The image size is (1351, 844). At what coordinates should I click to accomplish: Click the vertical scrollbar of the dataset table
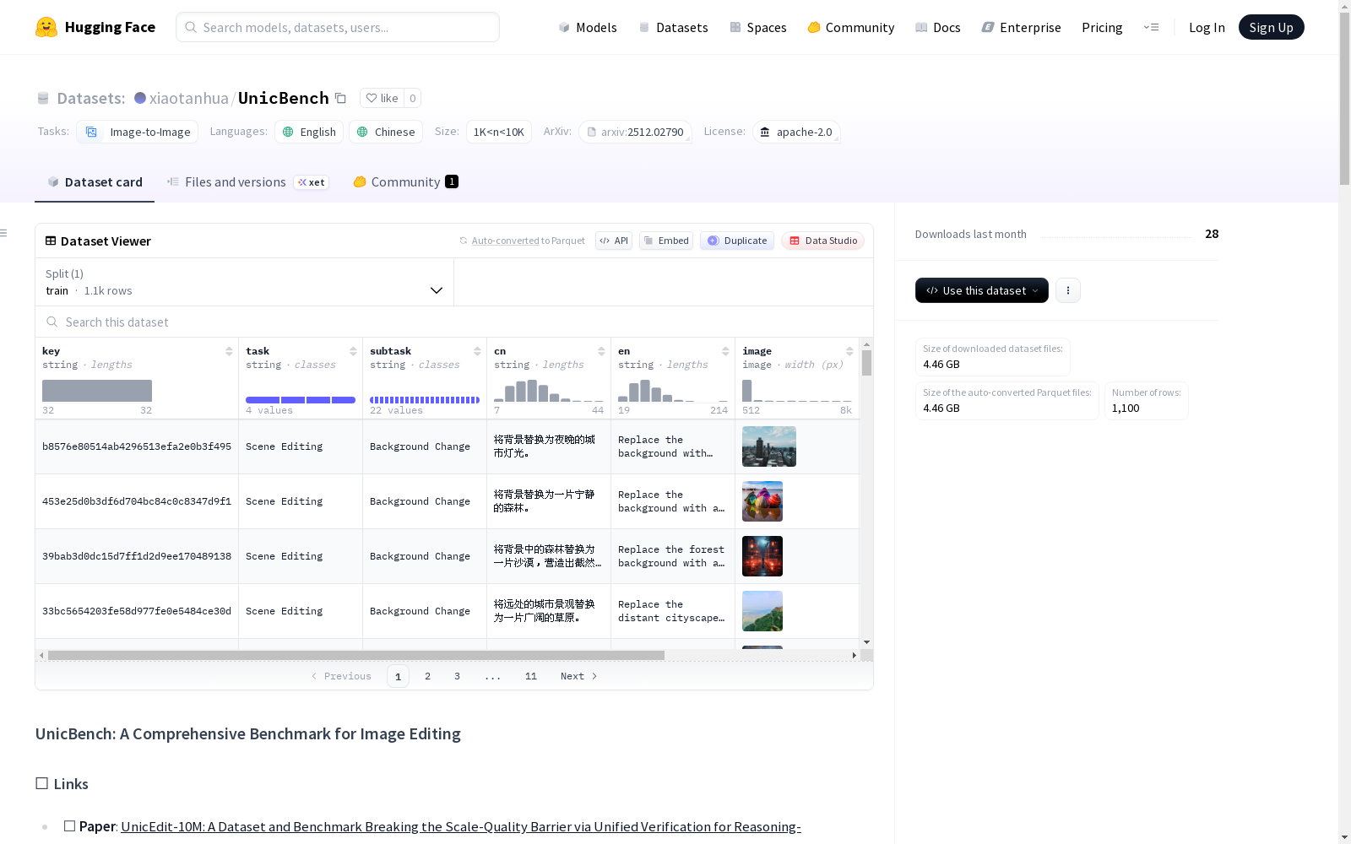tap(866, 363)
